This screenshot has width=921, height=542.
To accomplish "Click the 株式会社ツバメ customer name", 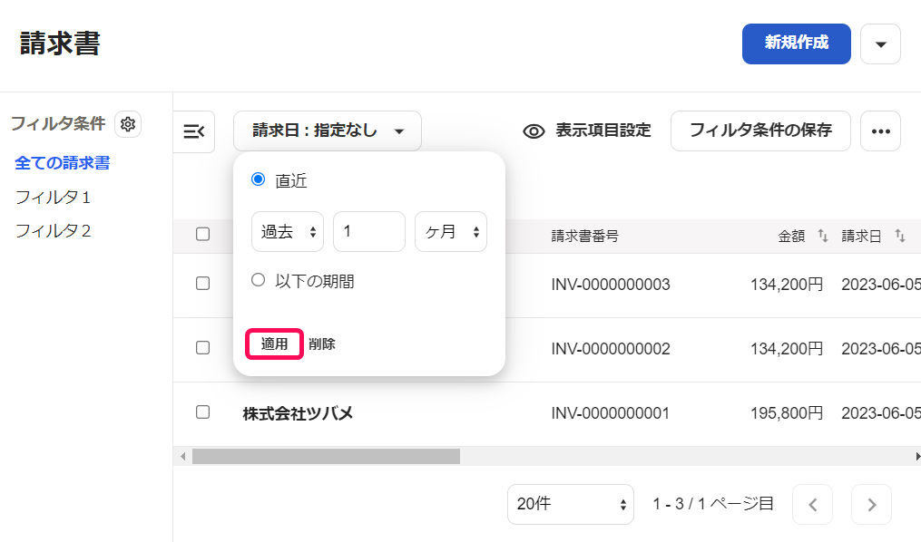I will click(298, 413).
